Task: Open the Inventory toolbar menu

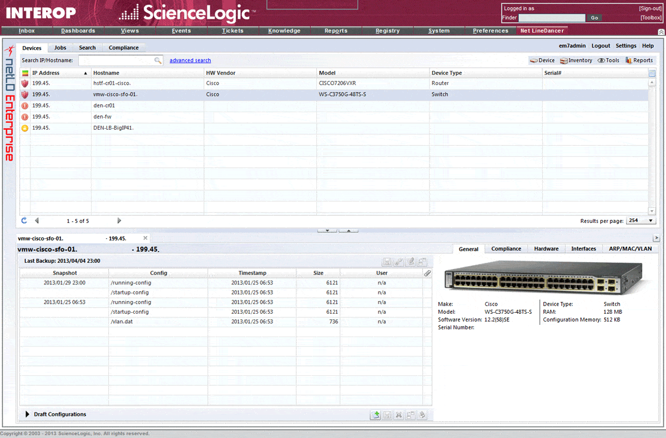Action: tap(576, 60)
